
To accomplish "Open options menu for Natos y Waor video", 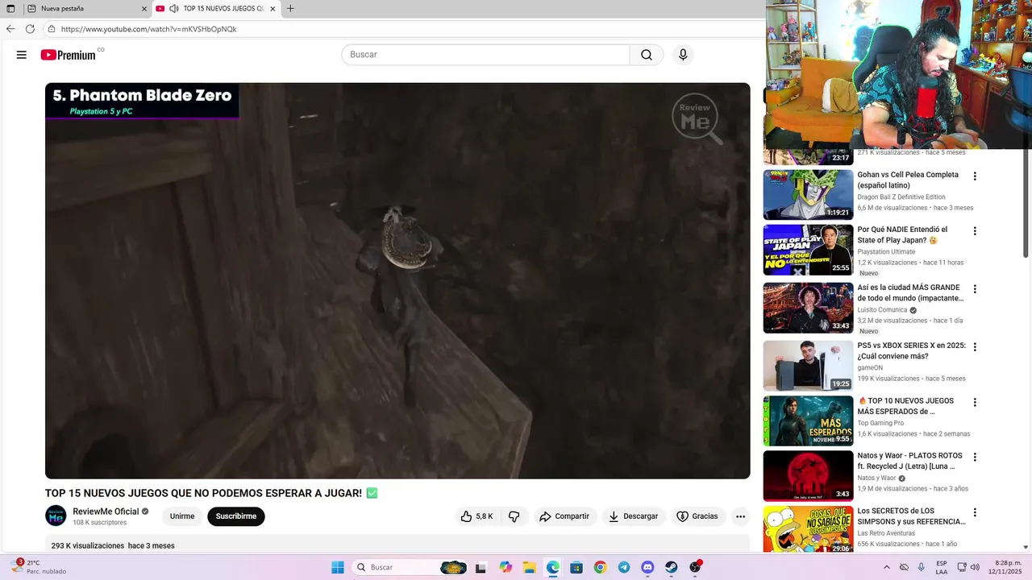I will click(x=975, y=457).
